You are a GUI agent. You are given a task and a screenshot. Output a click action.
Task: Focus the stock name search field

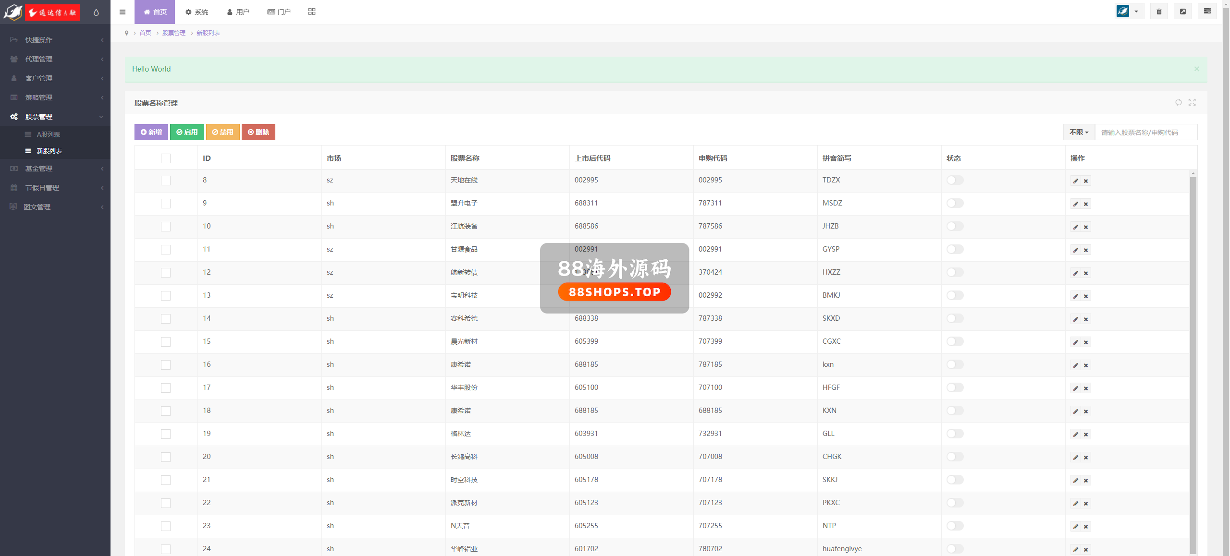[1145, 132]
